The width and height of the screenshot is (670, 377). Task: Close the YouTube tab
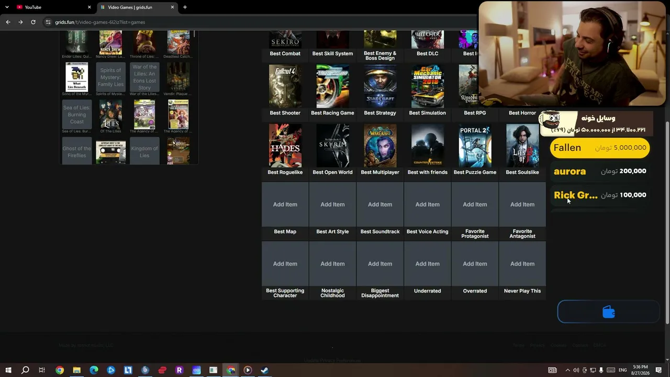click(89, 7)
